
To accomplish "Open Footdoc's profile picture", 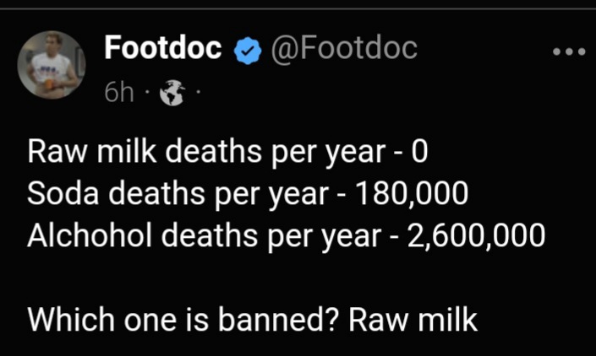I will point(51,65).
